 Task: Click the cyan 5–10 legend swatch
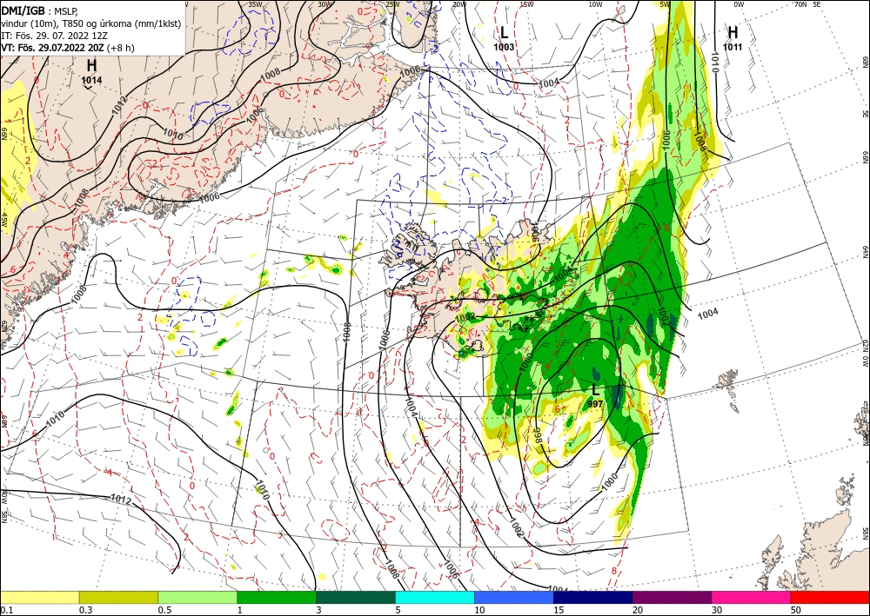coord(435,597)
